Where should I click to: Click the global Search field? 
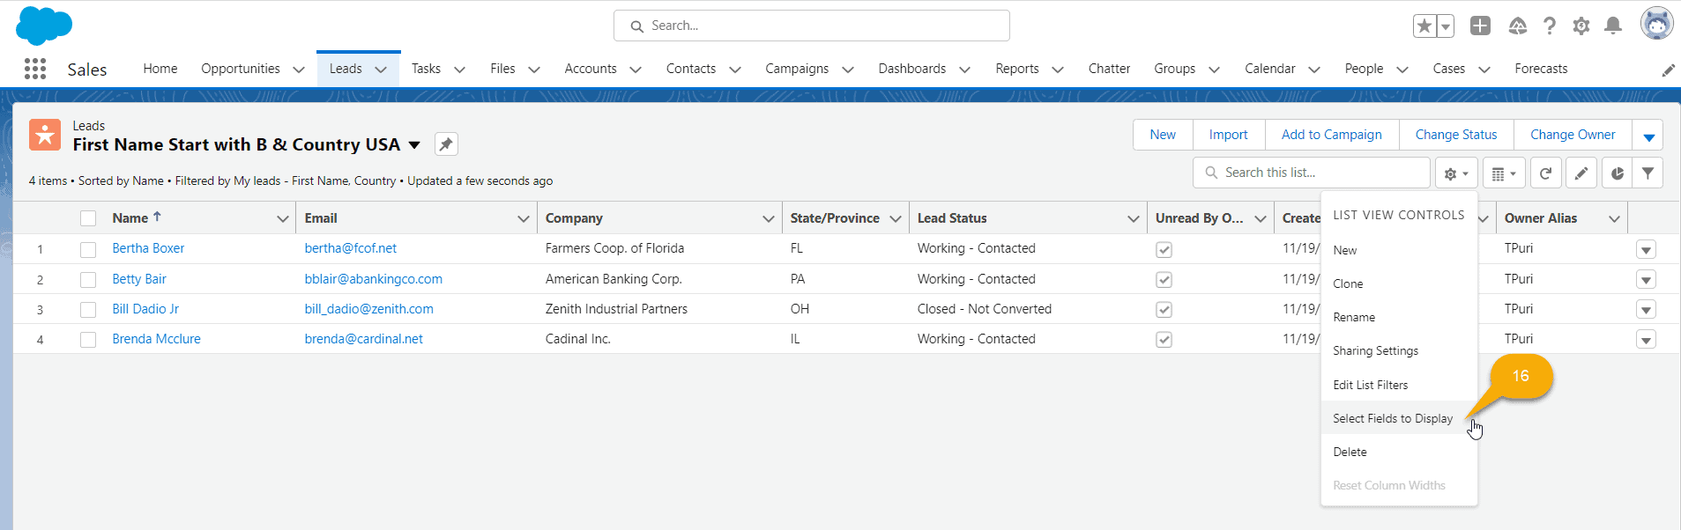click(x=812, y=26)
